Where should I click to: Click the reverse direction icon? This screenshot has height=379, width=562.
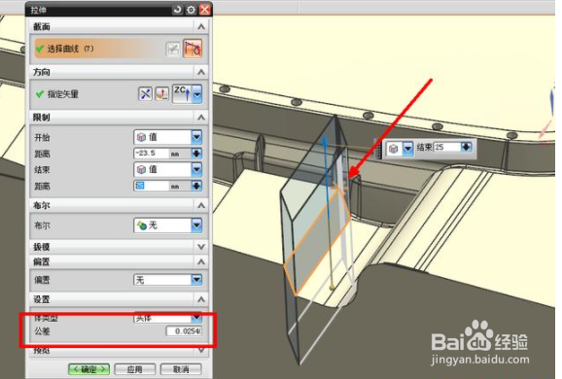click(x=145, y=94)
